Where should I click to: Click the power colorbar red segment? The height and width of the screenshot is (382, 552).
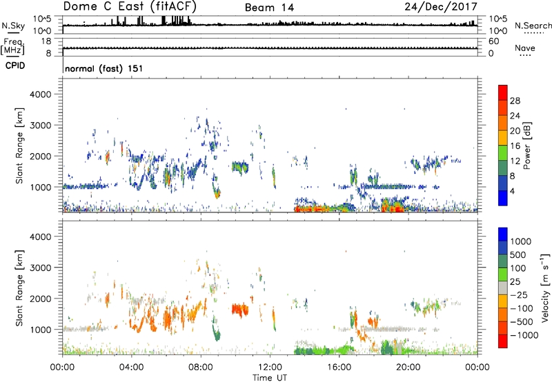point(503,92)
